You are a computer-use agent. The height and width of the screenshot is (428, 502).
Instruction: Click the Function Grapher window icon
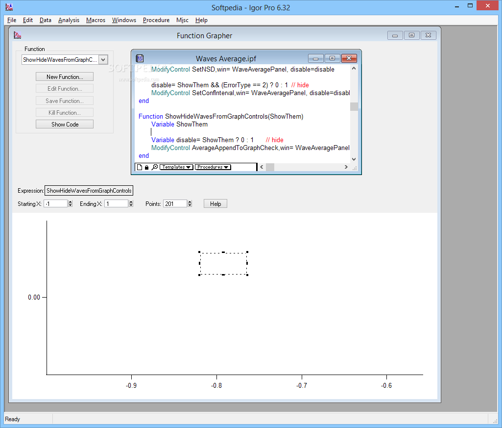click(17, 35)
